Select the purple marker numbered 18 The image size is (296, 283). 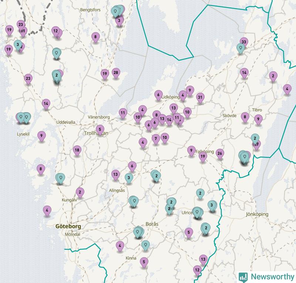[77, 150]
